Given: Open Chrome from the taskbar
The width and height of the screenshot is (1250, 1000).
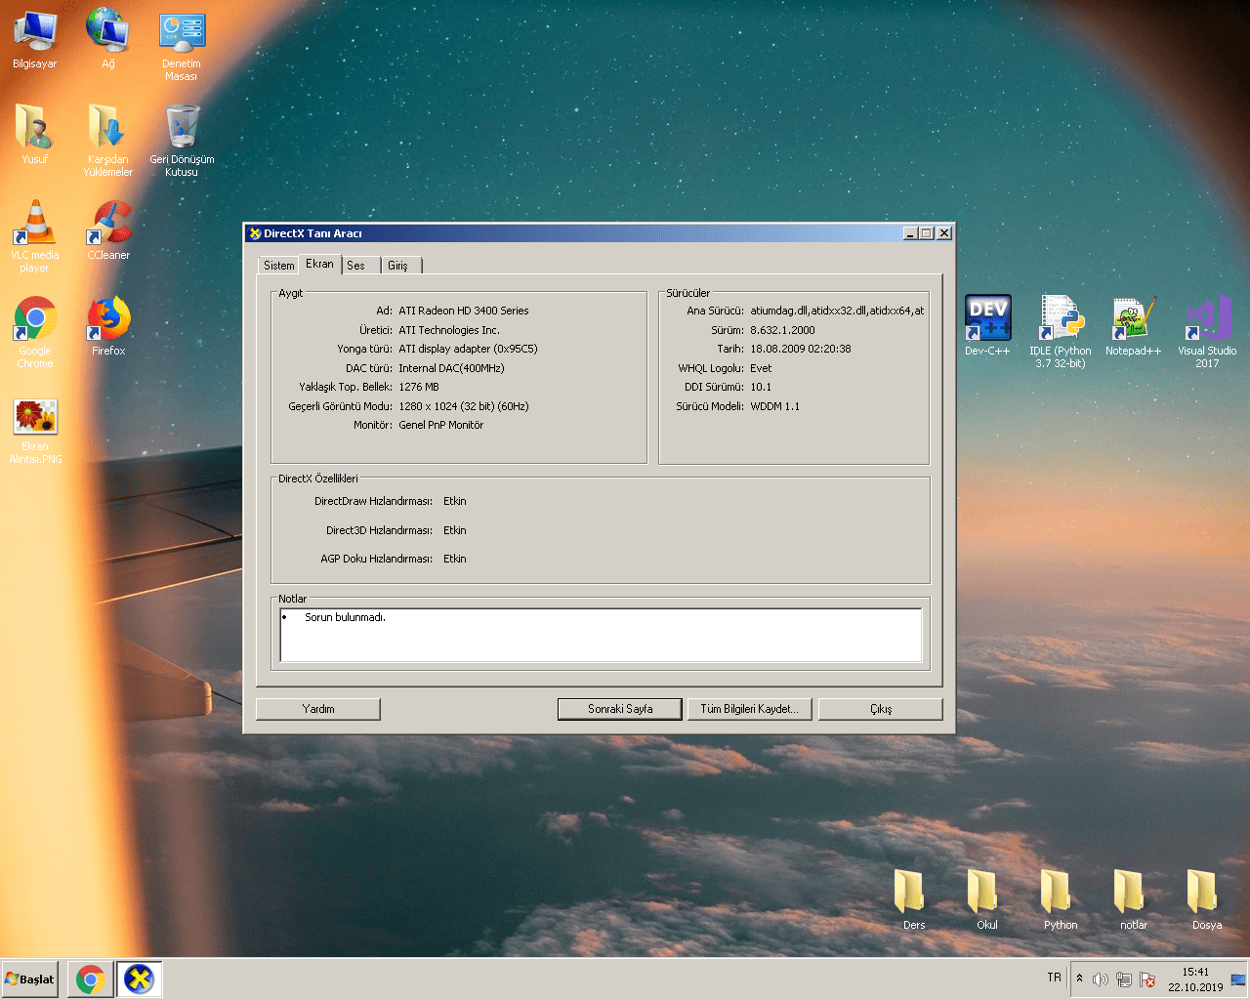Looking at the screenshot, I should click(x=91, y=979).
